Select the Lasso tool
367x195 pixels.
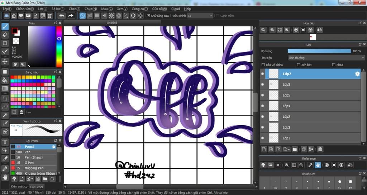(5, 107)
